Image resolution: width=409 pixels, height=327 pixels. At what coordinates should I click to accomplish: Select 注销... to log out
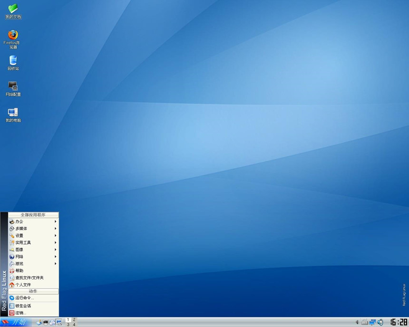20,313
